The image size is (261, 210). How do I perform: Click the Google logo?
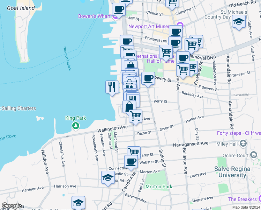pyautogui.click(x=12, y=206)
